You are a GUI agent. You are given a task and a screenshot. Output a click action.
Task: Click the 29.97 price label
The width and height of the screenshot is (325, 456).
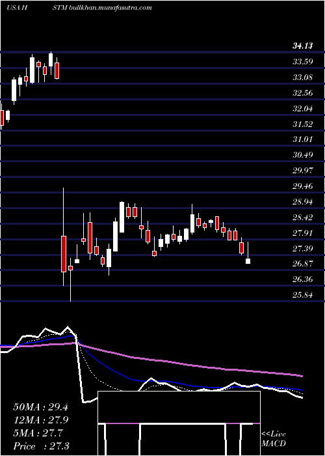tap(303, 170)
